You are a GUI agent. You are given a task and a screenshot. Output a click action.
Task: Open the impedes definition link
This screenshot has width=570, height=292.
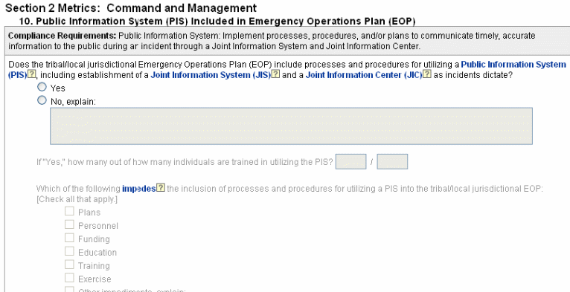(139, 189)
